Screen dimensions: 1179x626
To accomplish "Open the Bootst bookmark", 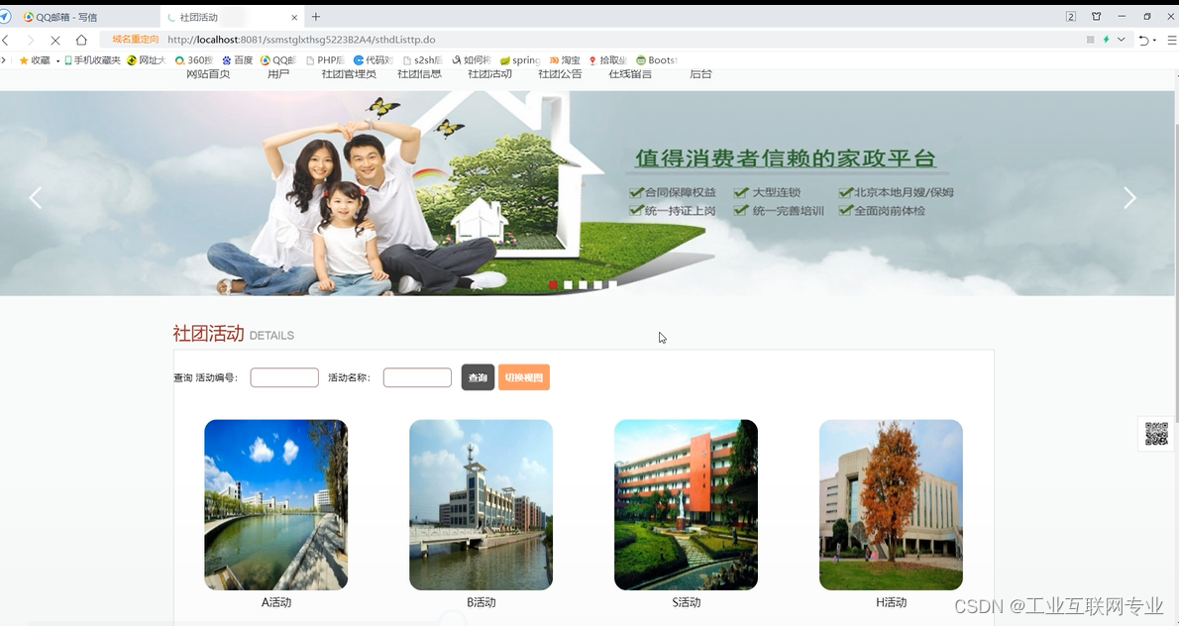I will point(657,60).
